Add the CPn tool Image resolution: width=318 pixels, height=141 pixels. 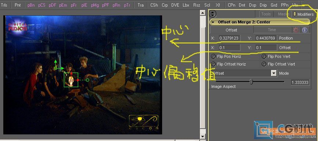[x=231, y=5]
